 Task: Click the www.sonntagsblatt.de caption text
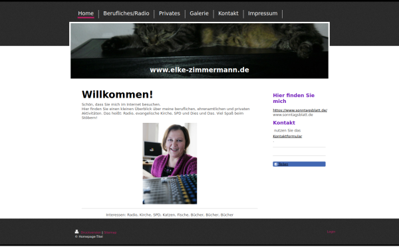pyautogui.click(x=293, y=115)
